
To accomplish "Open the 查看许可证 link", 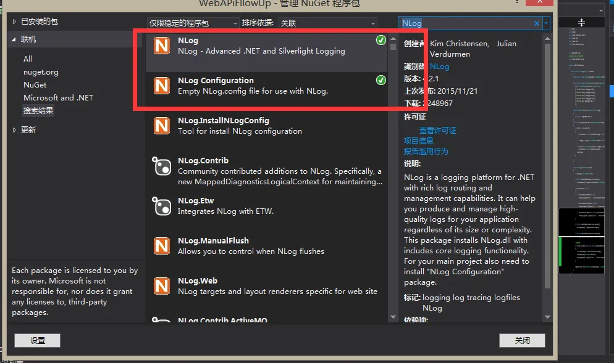I will tap(438, 131).
